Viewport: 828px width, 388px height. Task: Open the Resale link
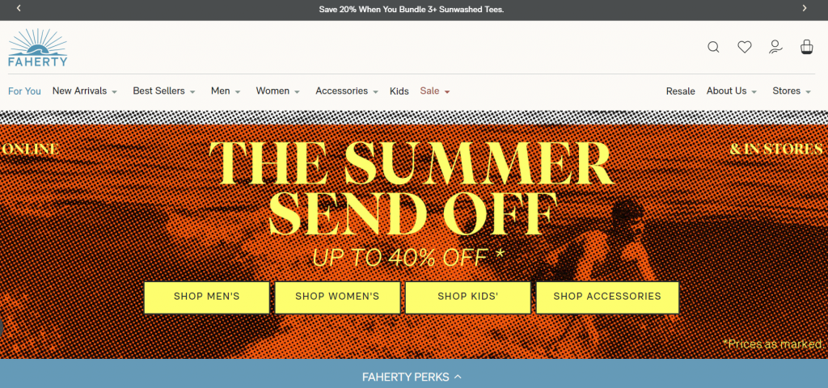point(680,91)
